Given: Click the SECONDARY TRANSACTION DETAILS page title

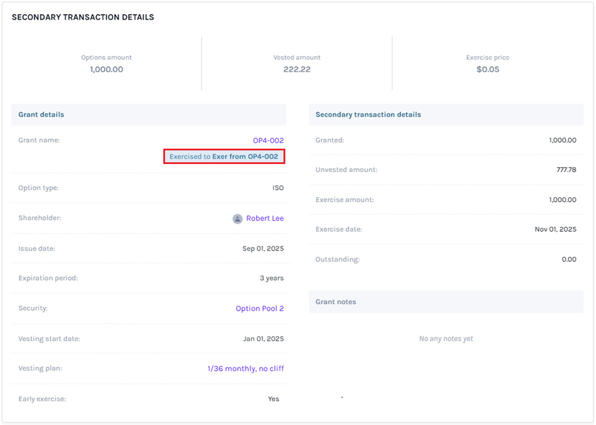Looking at the screenshot, I should coord(83,17).
